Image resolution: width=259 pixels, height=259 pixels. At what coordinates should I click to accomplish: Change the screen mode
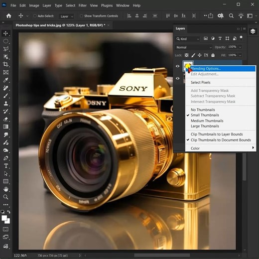click(6, 237)
